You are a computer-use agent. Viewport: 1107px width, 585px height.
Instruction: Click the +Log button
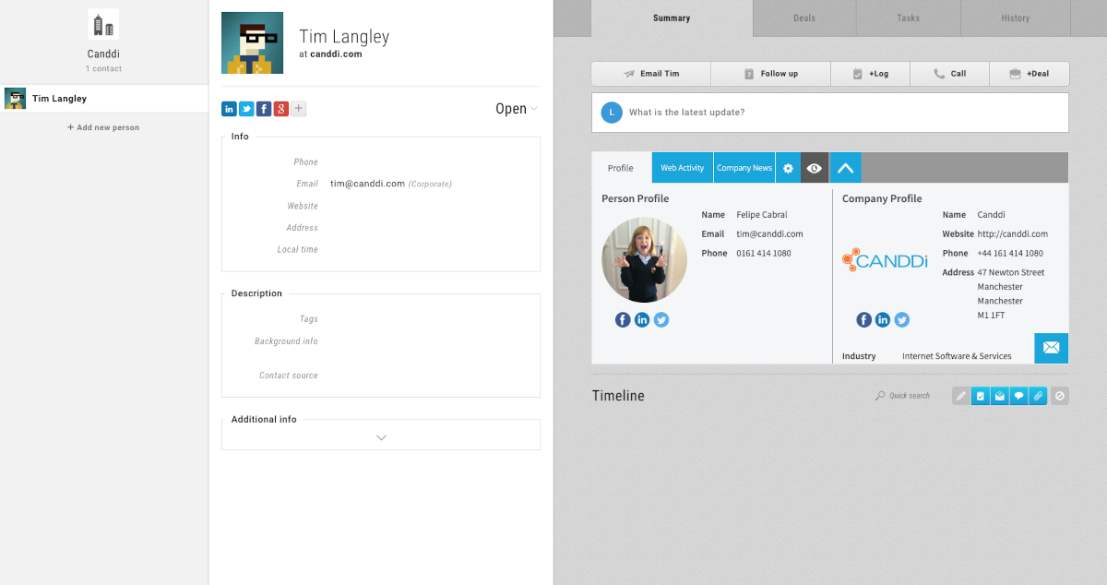pyautogui.click(x=871, y=74)
